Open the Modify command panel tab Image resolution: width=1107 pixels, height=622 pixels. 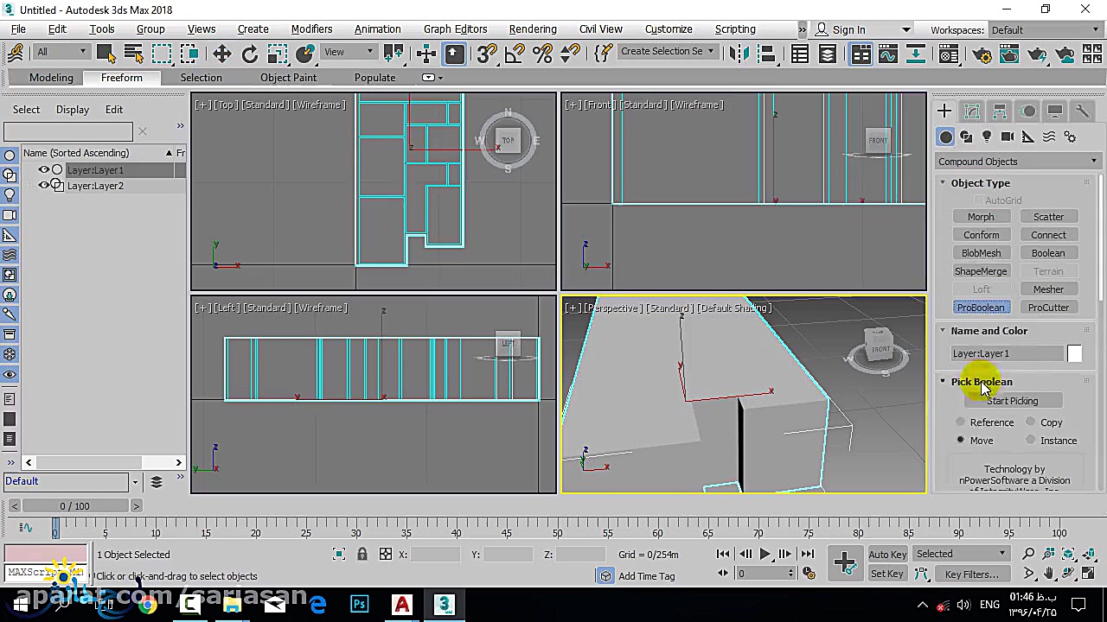tap(972, 111)
